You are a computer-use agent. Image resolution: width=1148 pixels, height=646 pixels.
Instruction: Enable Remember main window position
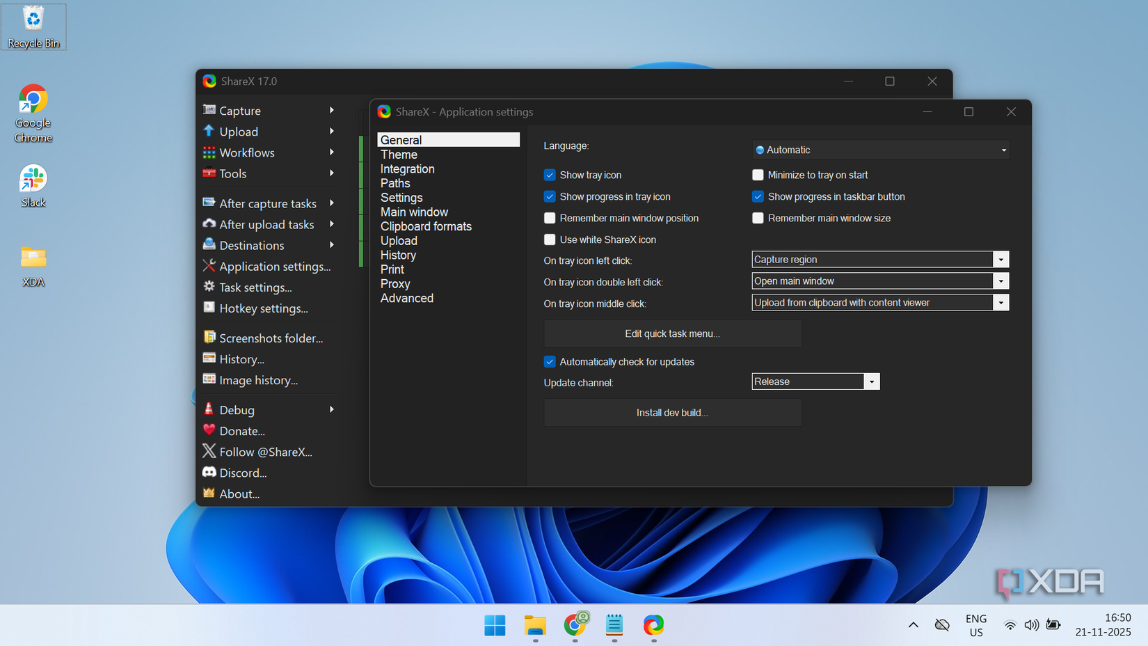(550, 218)
